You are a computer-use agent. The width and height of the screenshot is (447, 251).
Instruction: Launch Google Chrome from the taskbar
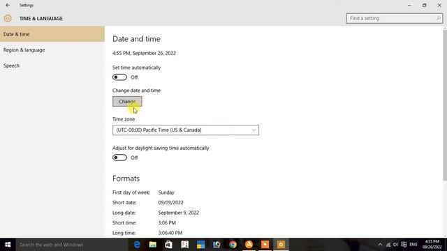pyautogui.click(x=233, y=245)
